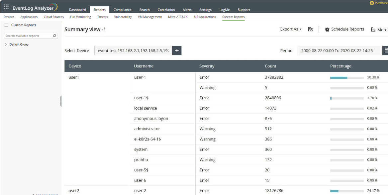
Task: Collapse the sidebar with handle arrow
Action: click(x=60, y=101)
